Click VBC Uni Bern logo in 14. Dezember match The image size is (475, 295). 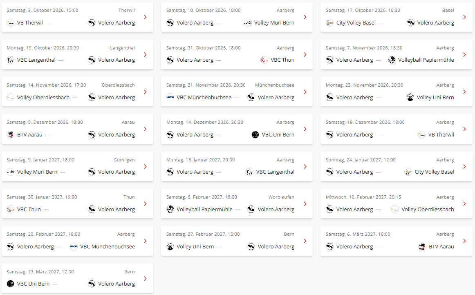point(255,135)
